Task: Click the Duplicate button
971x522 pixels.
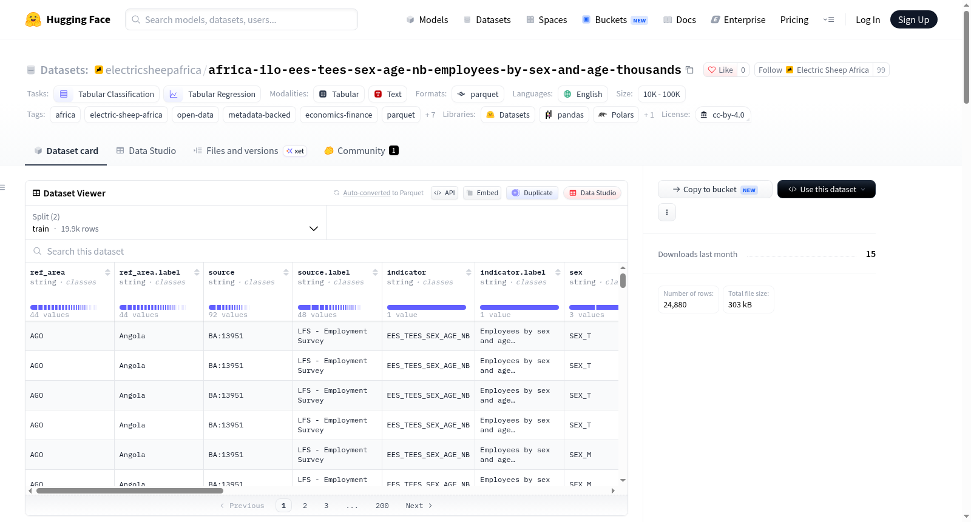Action: tap(532, 193)
